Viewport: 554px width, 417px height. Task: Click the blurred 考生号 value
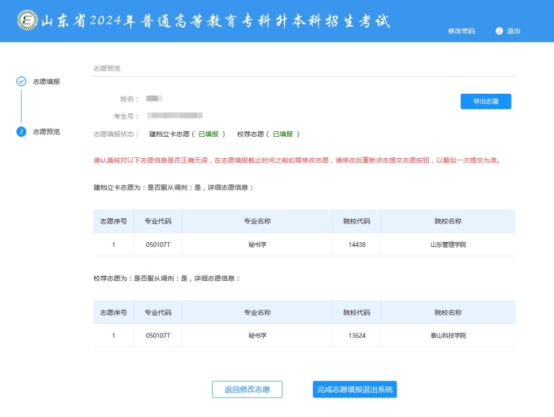point(175,116)
